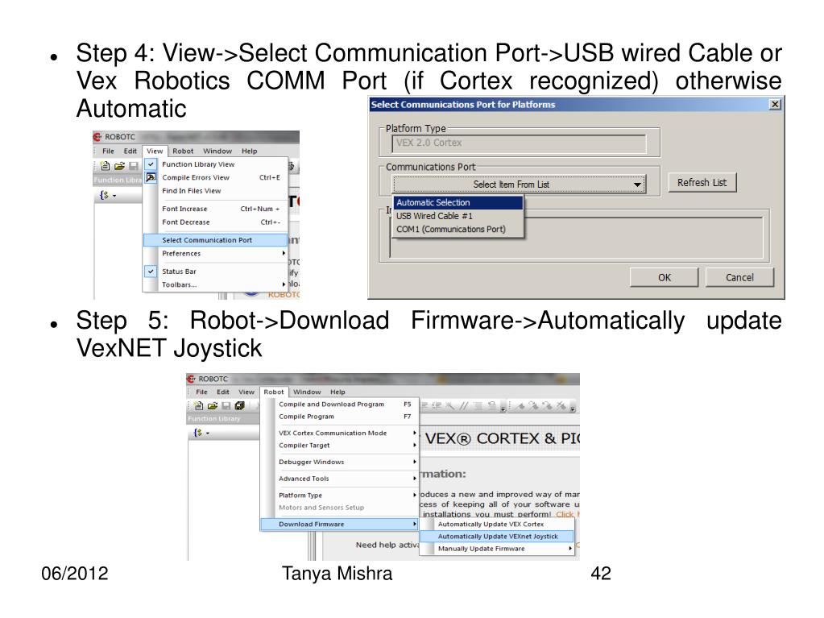Click the Refresh List button
The width and height of the screenshot is (824, 618).
[702, 182]
